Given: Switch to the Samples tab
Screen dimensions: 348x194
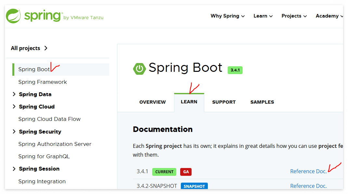Looking at the screenshot, I should tap(262, 102).
